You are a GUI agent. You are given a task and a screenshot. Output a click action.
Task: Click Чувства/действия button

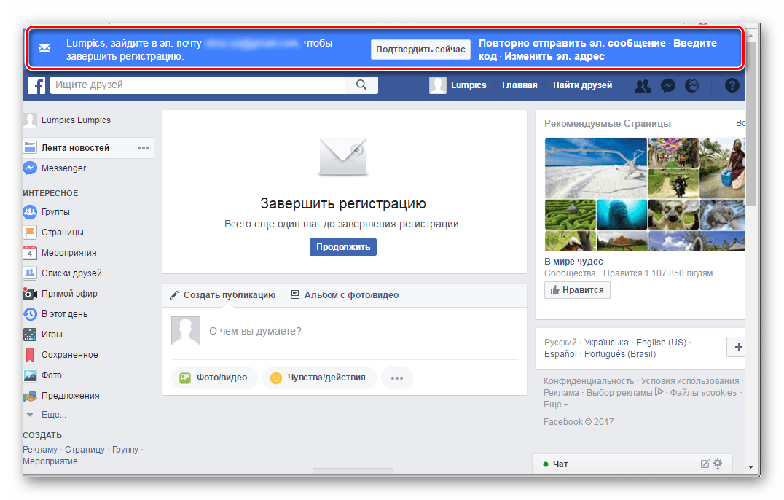318,378
